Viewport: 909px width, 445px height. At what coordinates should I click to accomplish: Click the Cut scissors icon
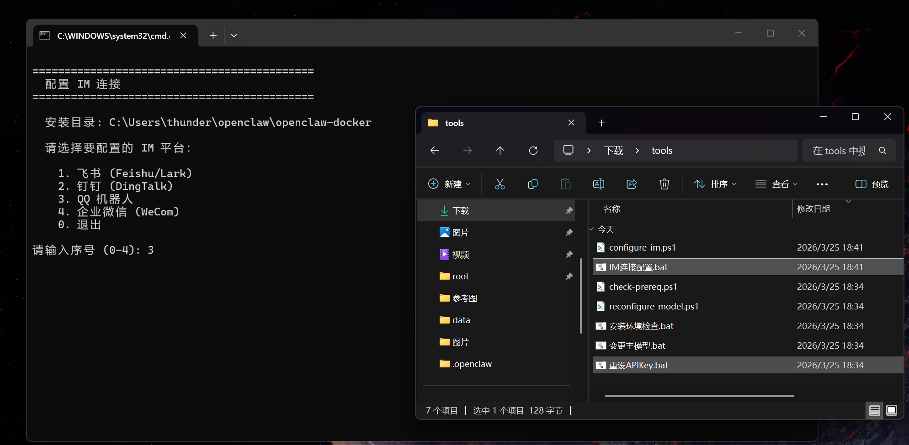tap(500, 184)
